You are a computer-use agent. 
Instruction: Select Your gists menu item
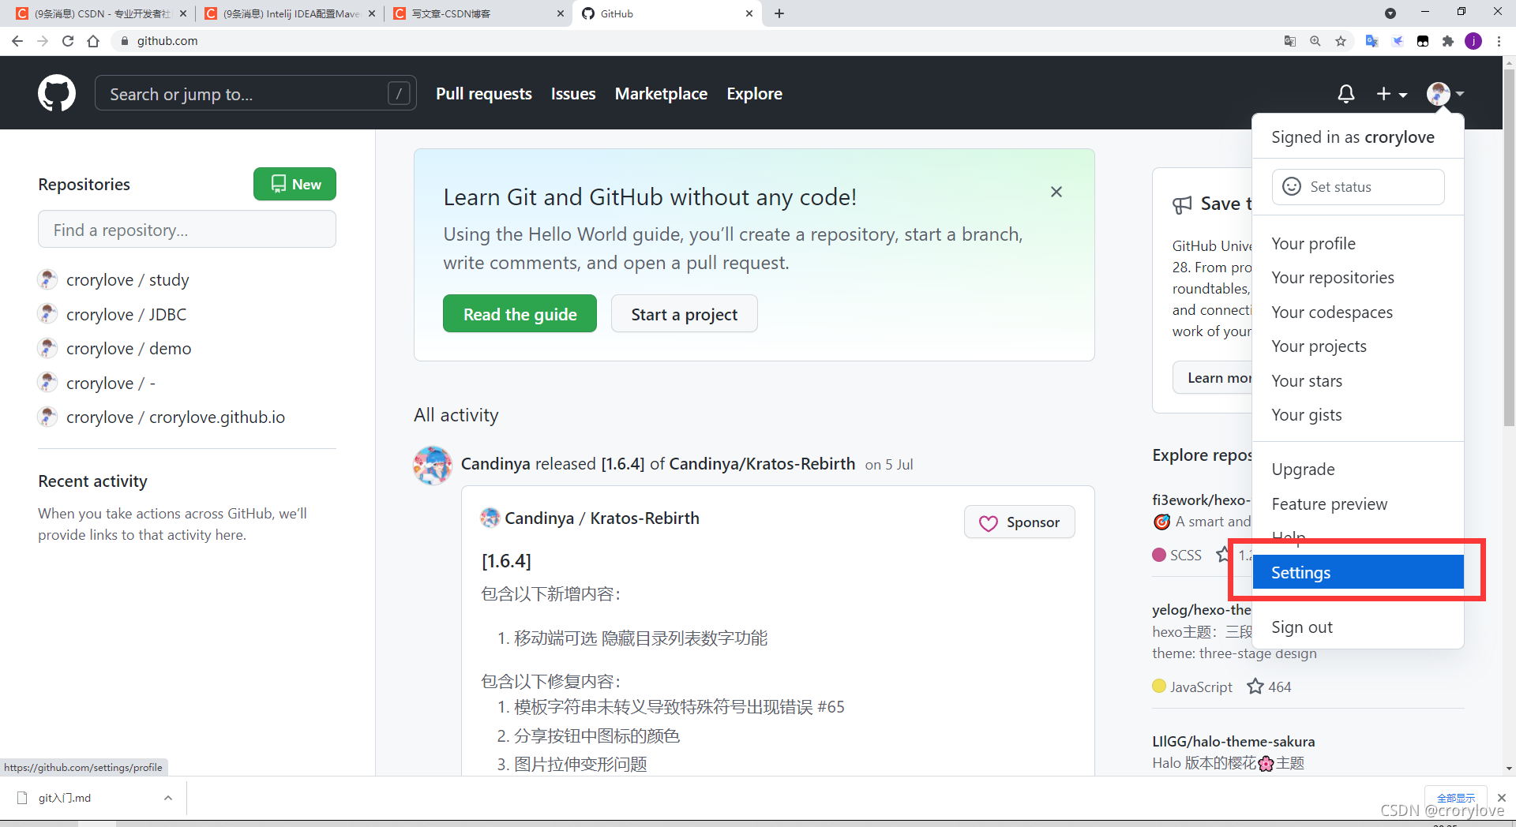1358,415
